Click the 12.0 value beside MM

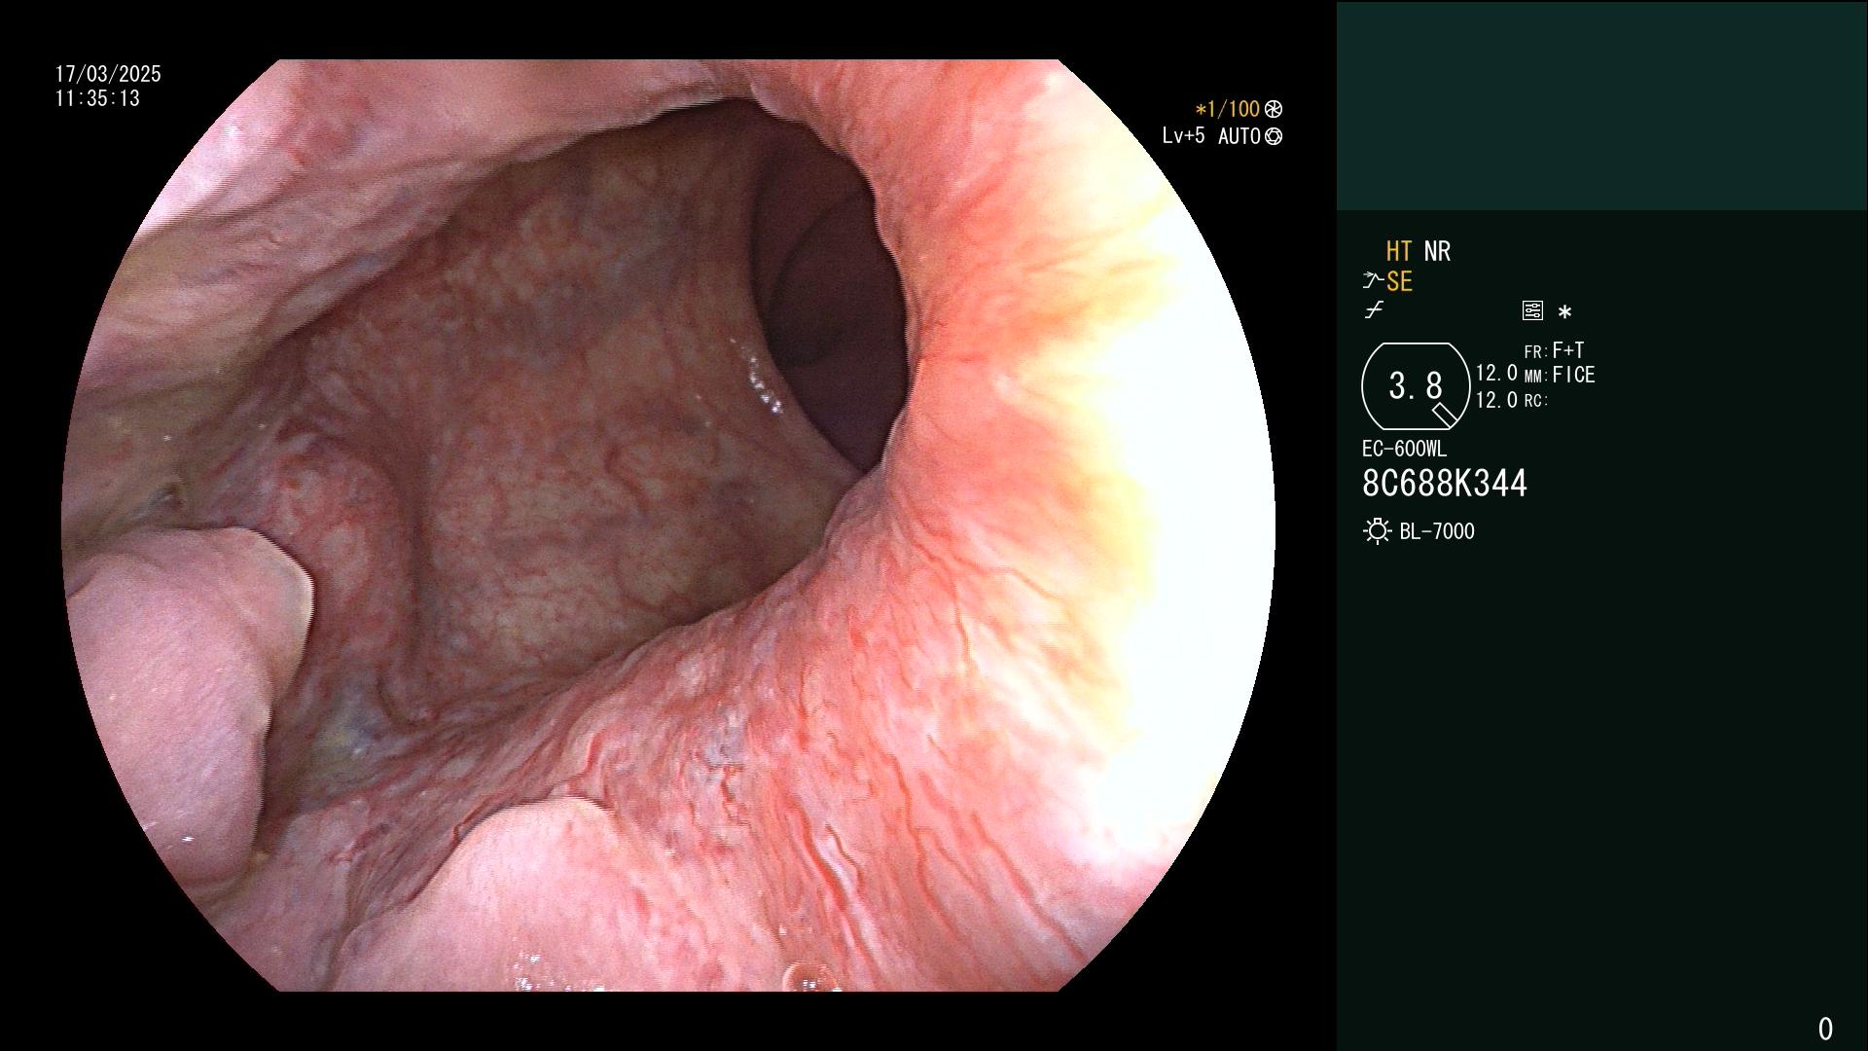click(1496, 374)
